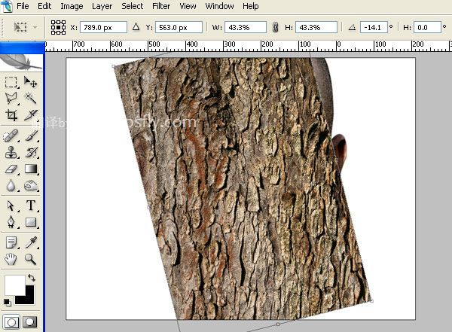Click the white foreground color swatch
The height and width of the screenshot is (332, 452).
coord(15,285)
